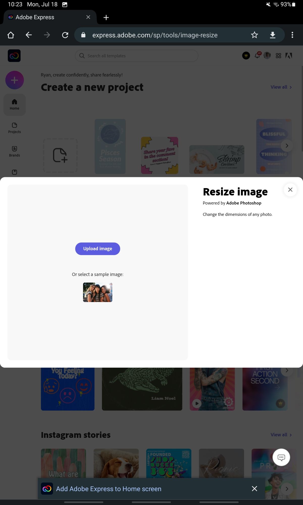Tap Add Adobe Express to Home screen
303x505 pixels.
click(109, 489)
